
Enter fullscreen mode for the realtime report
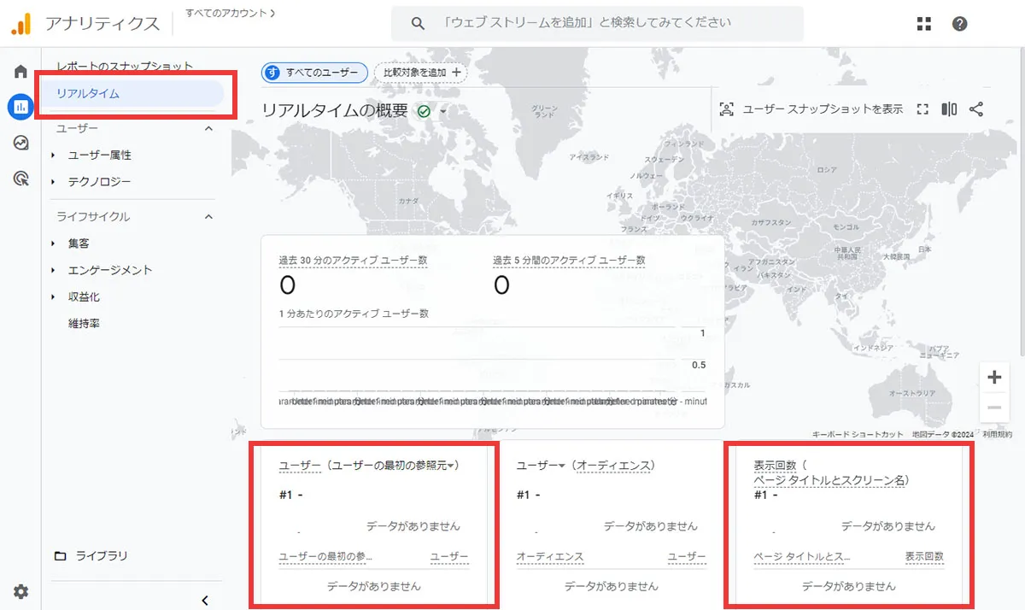pos(922,109)
